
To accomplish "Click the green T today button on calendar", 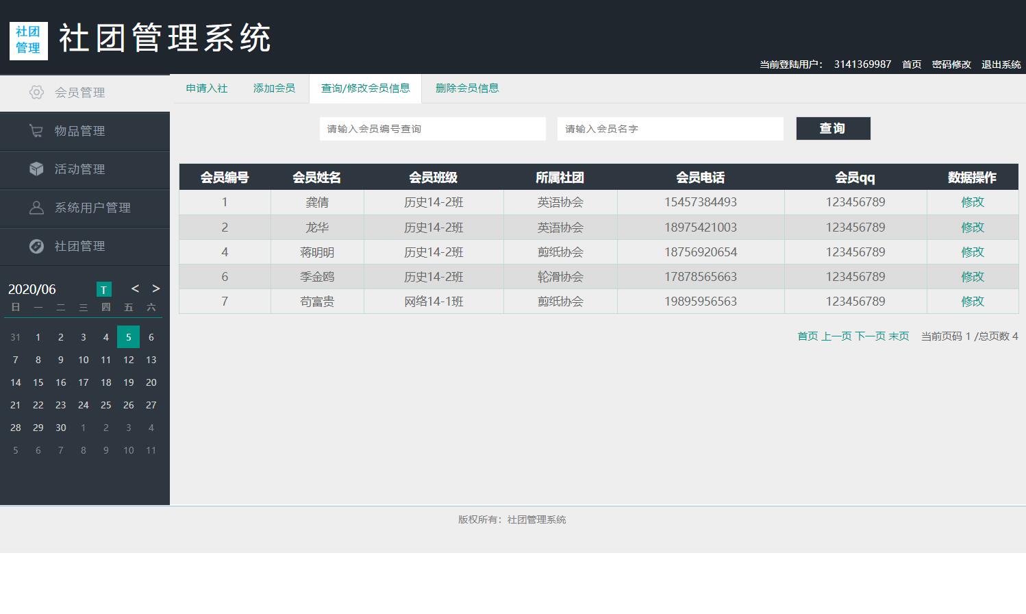I will tap(103, 289).
